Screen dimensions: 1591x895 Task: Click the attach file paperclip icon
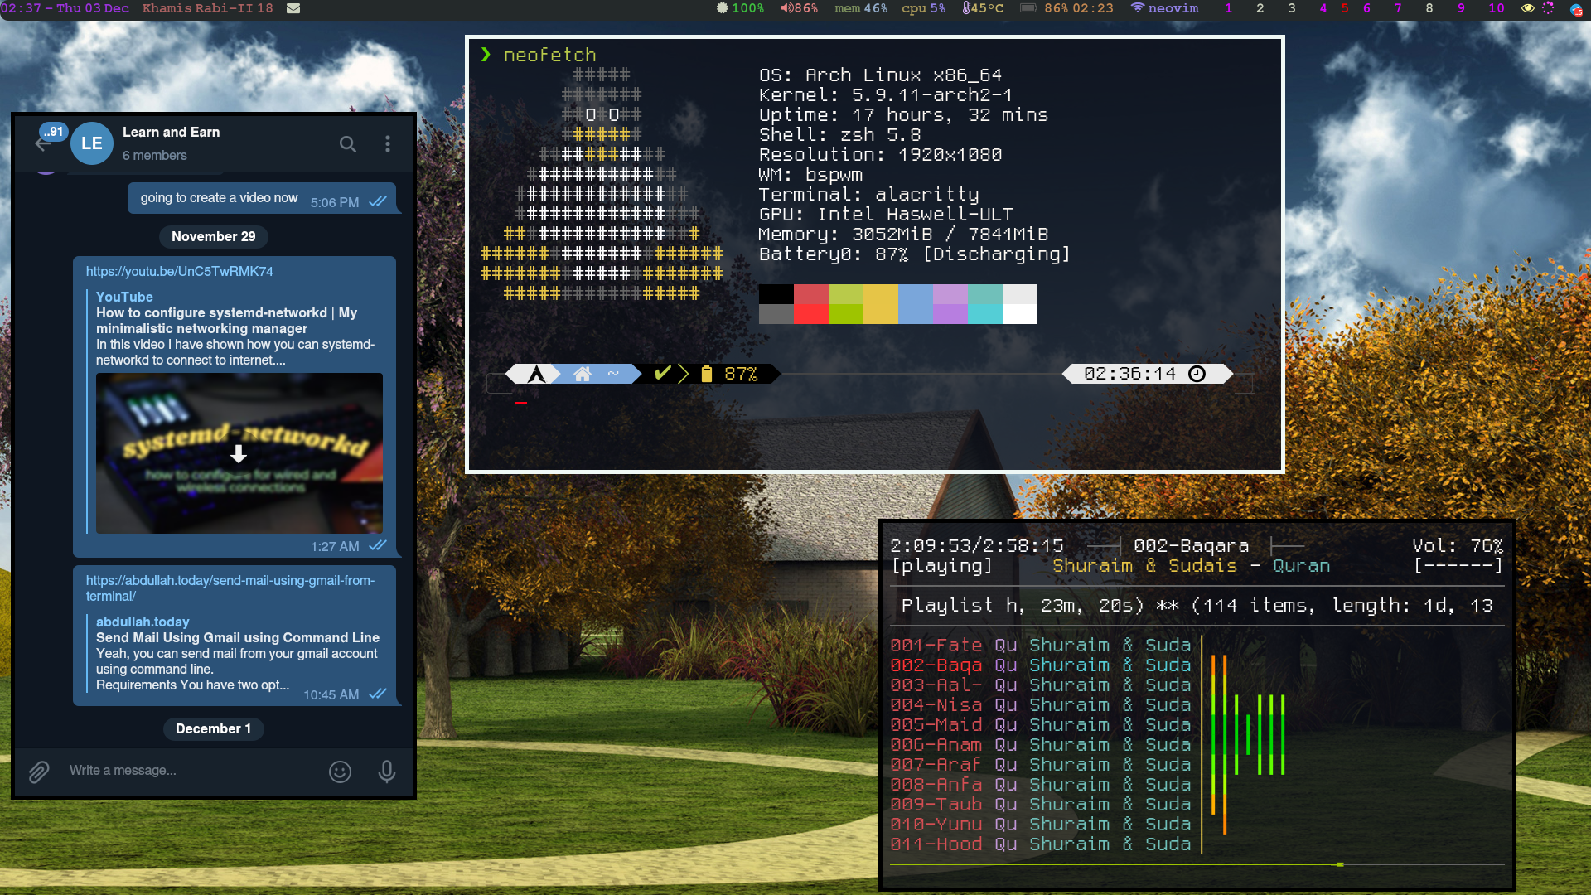coord(39,772)
